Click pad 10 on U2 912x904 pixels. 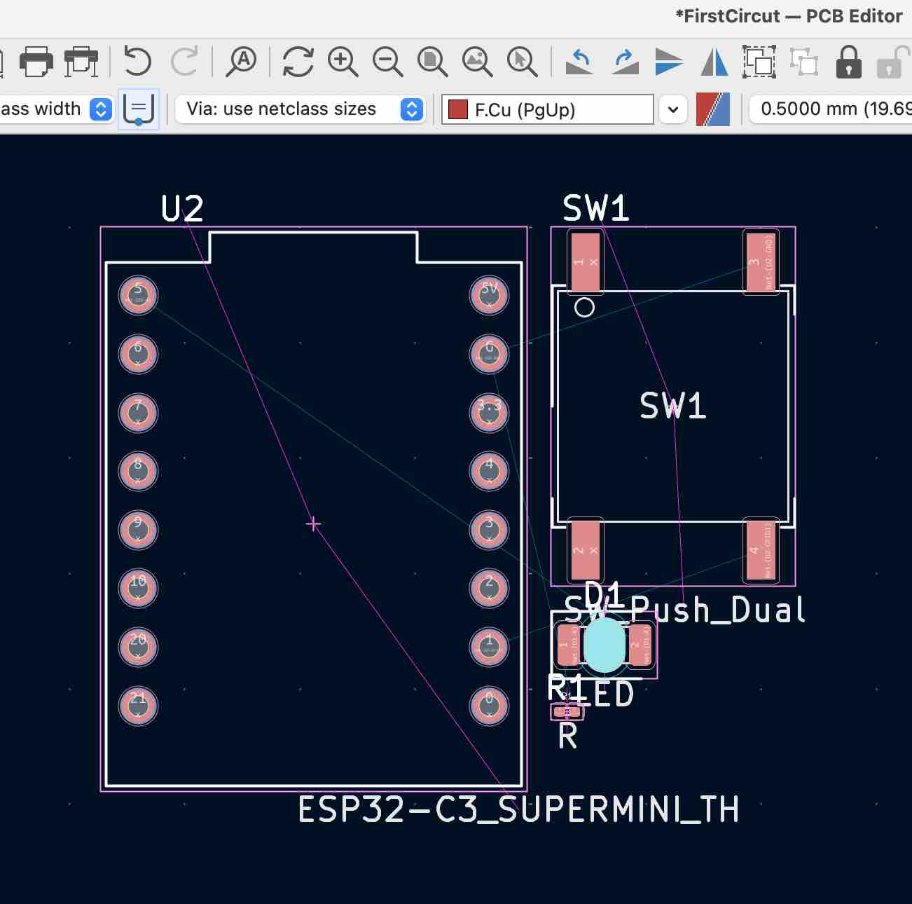(139, 588)
